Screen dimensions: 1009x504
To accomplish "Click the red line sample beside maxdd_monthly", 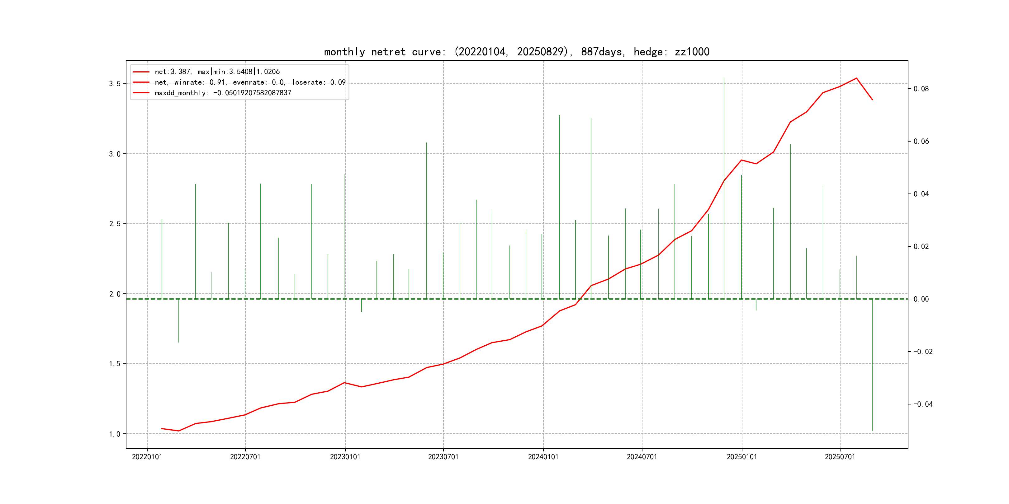I will [141, 93].
